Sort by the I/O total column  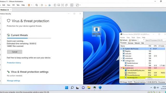[x=161, y=46]
